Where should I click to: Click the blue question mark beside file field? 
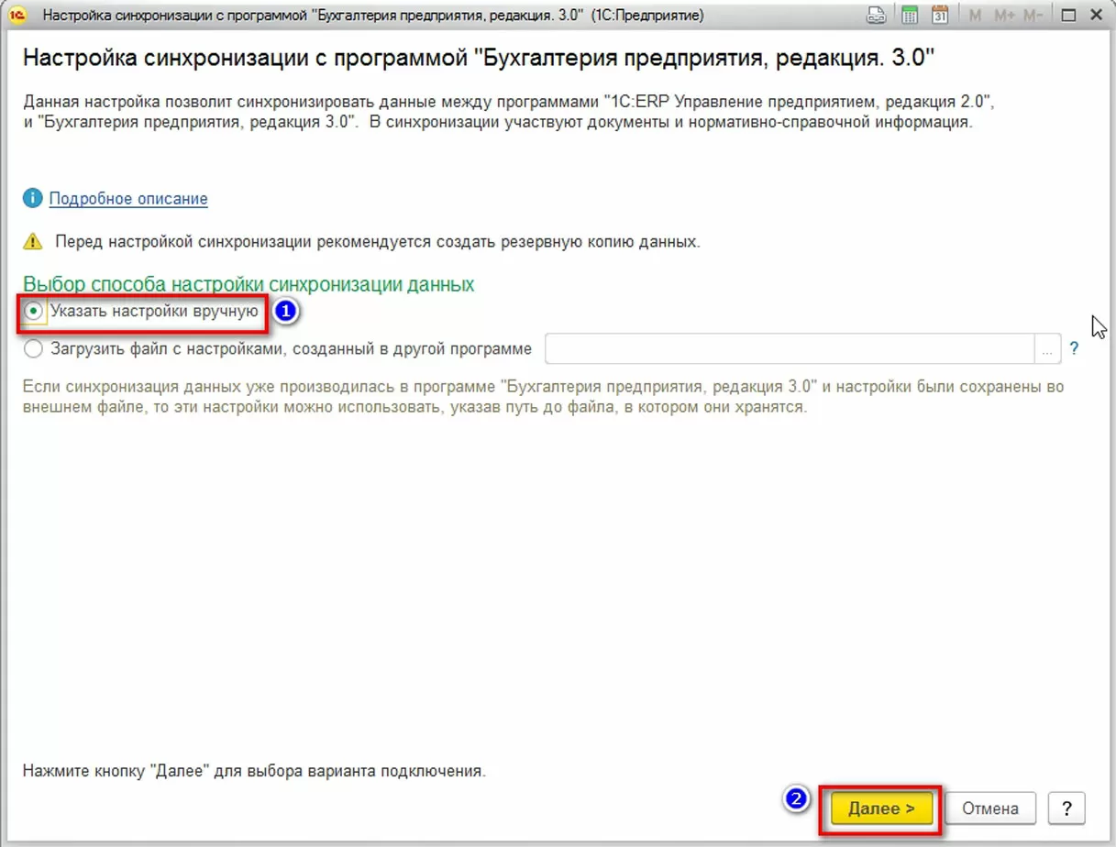coord(1074,349)
